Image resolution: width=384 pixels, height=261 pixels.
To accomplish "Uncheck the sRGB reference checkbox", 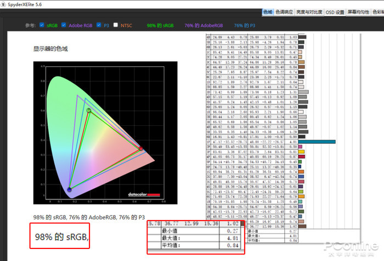I will point(42,25).
